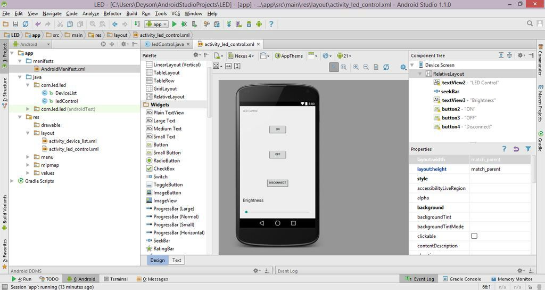Viewport: 545px width, 290px height.
Task: Open the API level 21 dropdown
Action: [x=344, y=55]
